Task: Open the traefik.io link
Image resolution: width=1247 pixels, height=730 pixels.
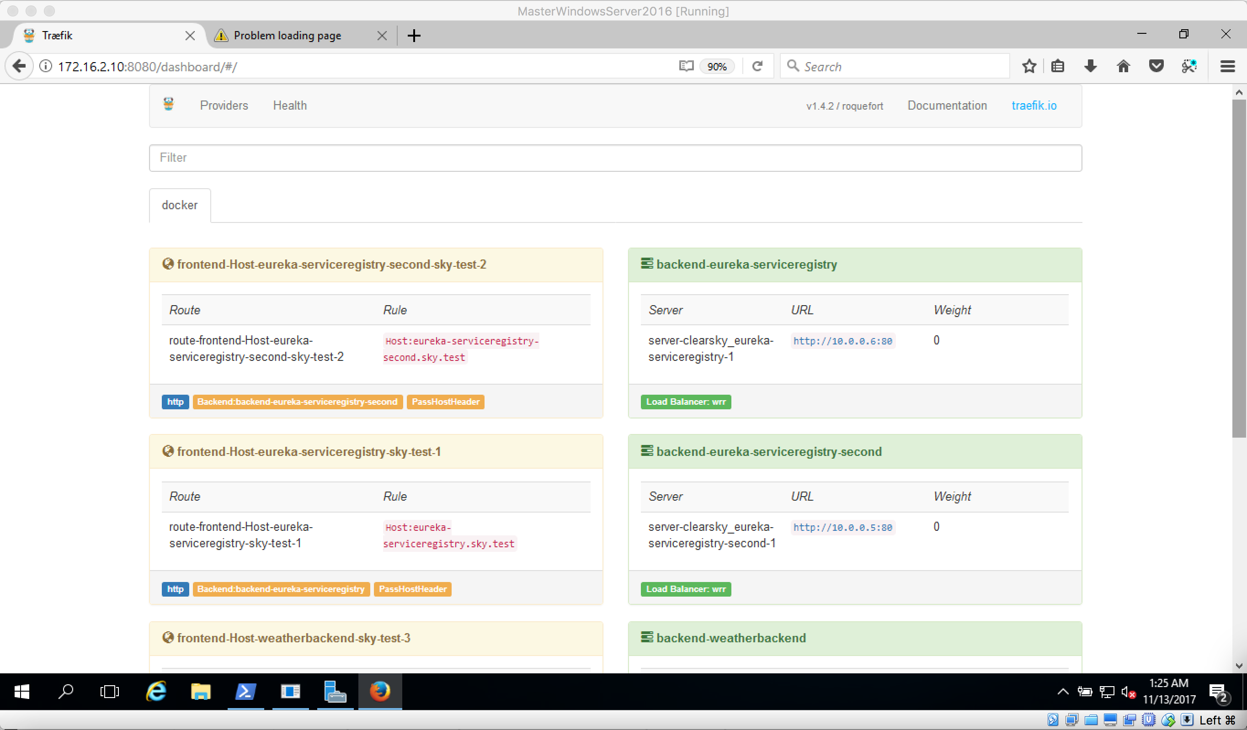Action: pyautogui.click(x=1034, y=106)
